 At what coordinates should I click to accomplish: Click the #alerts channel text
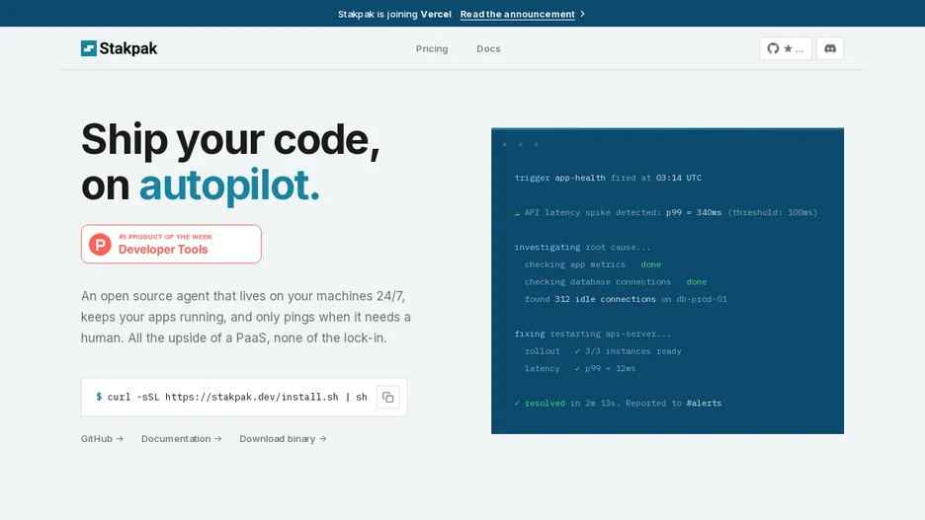tap(704, 404)
